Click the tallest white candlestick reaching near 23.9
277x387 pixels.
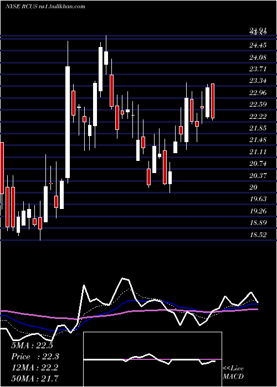click(x=68, y=122)
